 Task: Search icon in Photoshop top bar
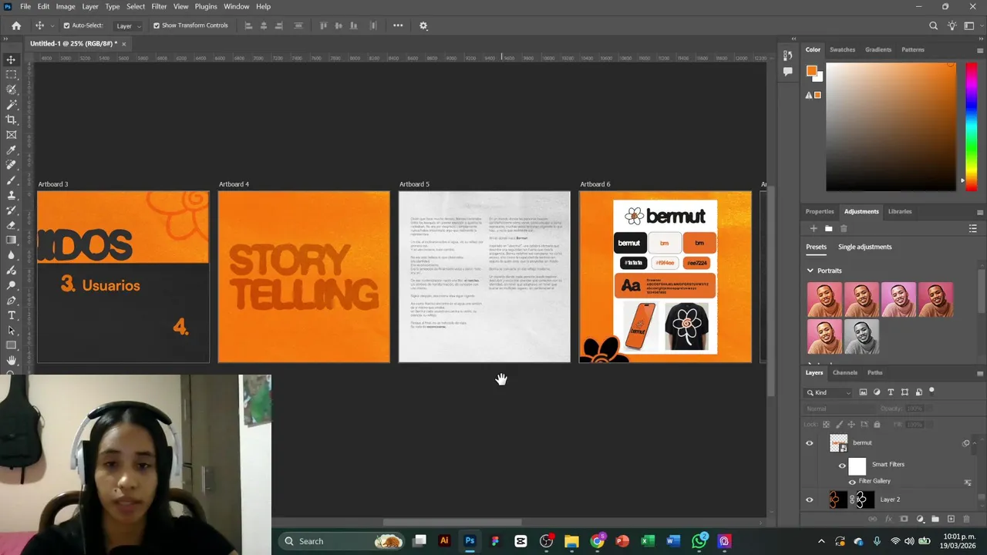pos(933,25)
